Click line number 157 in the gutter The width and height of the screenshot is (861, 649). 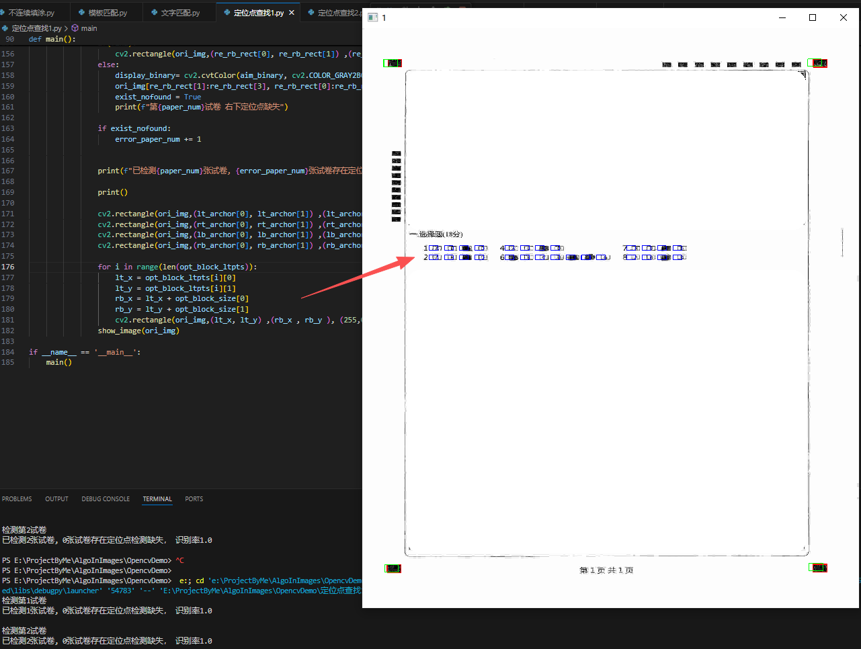pyautogui.click(x=8, y=64)
